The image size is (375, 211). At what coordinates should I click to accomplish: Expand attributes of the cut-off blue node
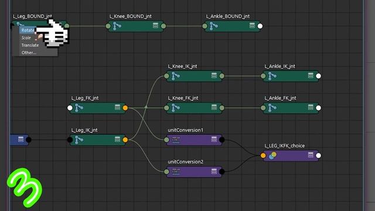point(21,139)
